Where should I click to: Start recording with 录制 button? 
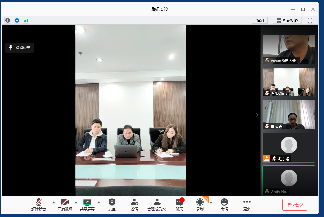coord(200,205)
